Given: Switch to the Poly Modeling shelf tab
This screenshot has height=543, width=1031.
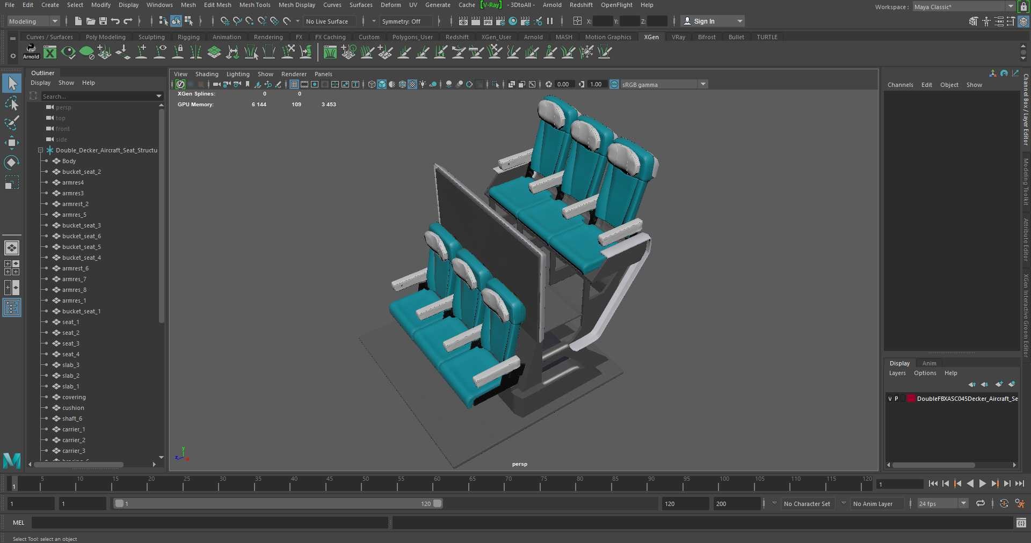Looking at the screenshot, I should (x=105, y=37).
